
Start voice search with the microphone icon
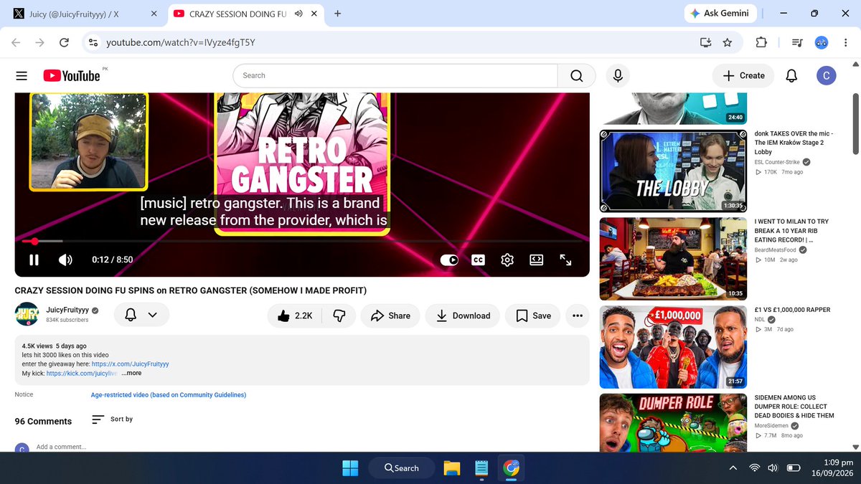tap(617, 75)
